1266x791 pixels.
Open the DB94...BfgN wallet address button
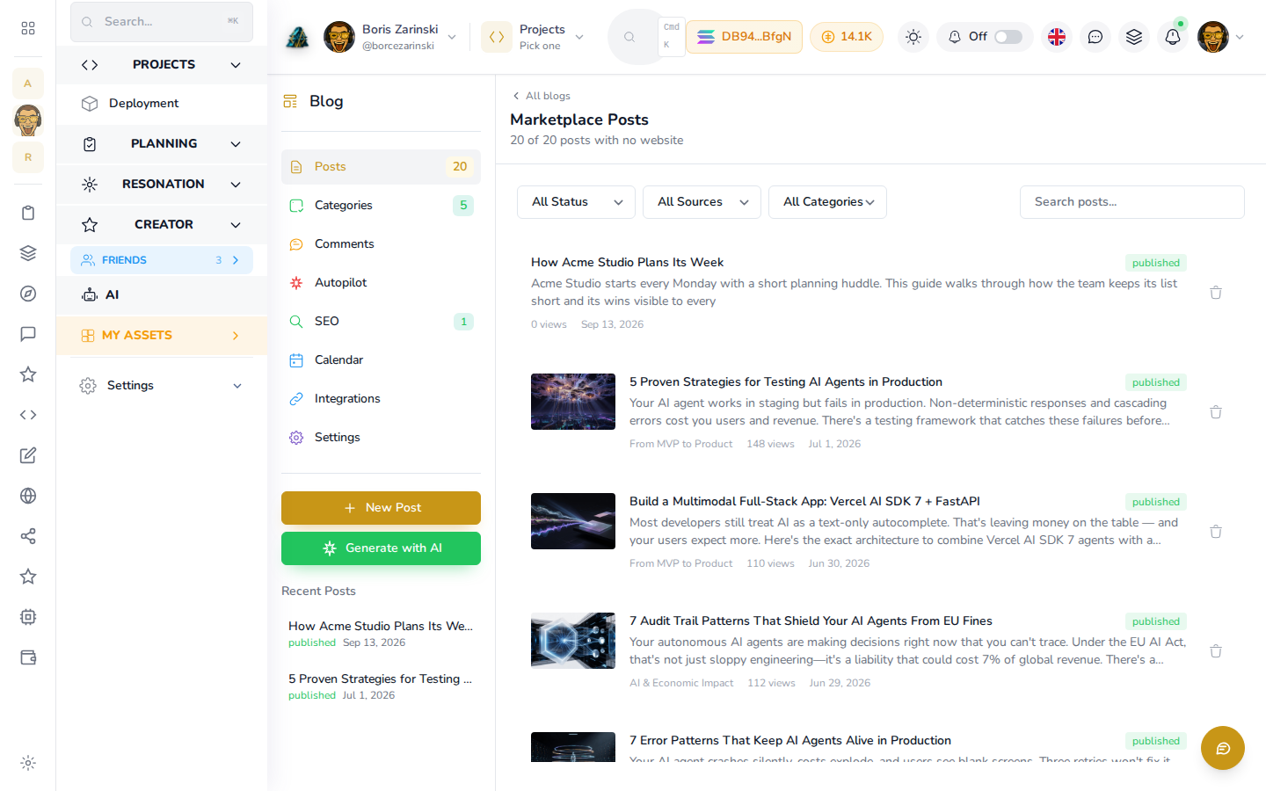[x=744, y=37]
